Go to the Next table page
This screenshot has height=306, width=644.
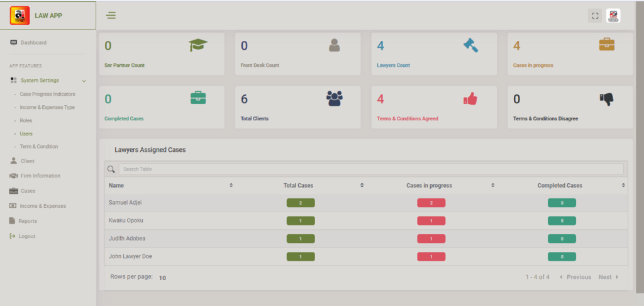[x=608, y=277]
